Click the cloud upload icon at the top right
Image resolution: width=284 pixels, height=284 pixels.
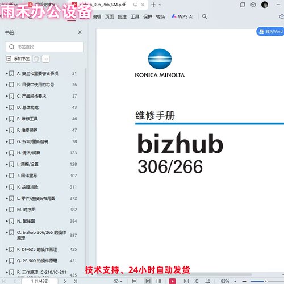[x=282, y=16]
